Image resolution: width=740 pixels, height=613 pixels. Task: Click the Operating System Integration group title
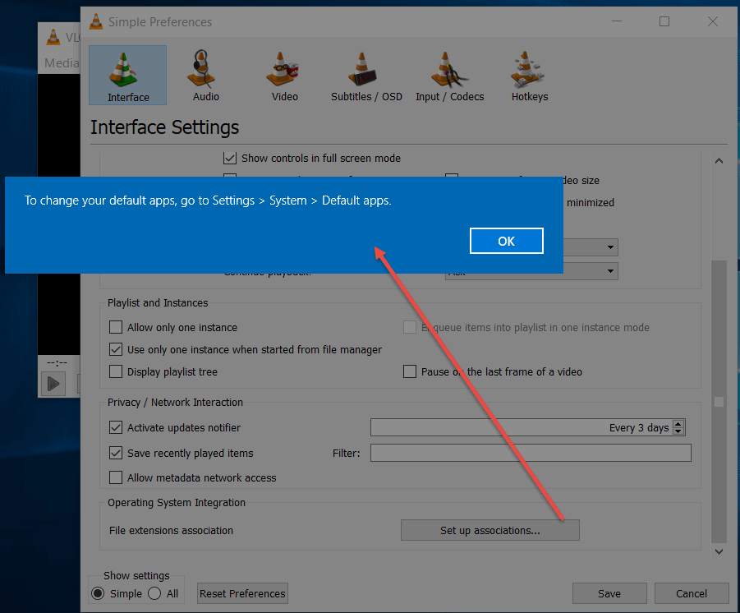pos(177,503)
